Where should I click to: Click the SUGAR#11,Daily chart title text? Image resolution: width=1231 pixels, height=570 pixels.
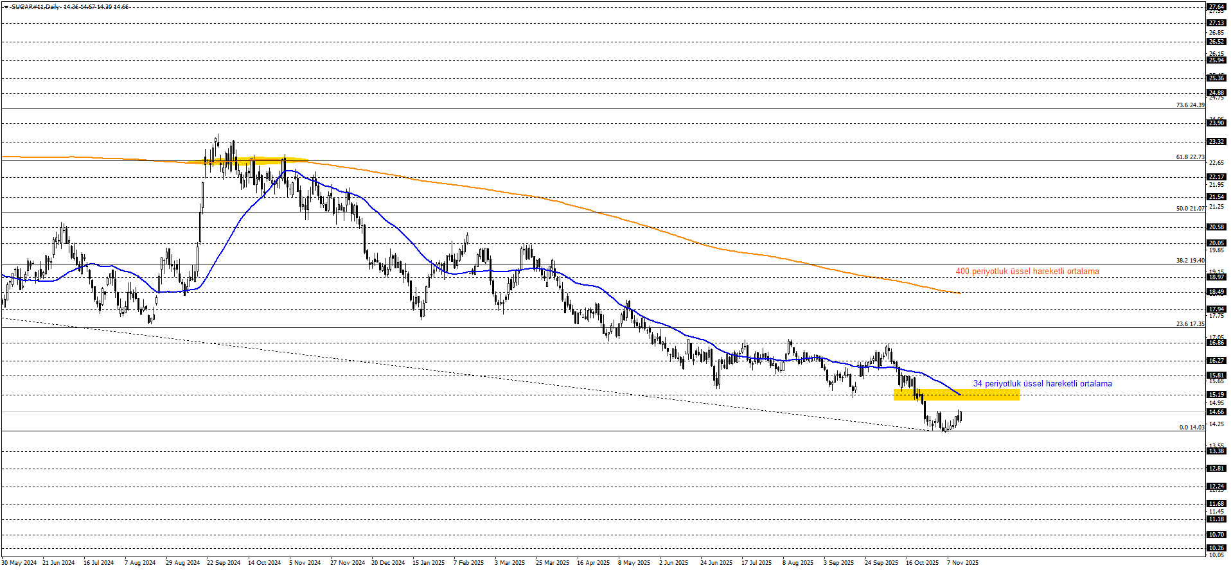click(35, 7)
